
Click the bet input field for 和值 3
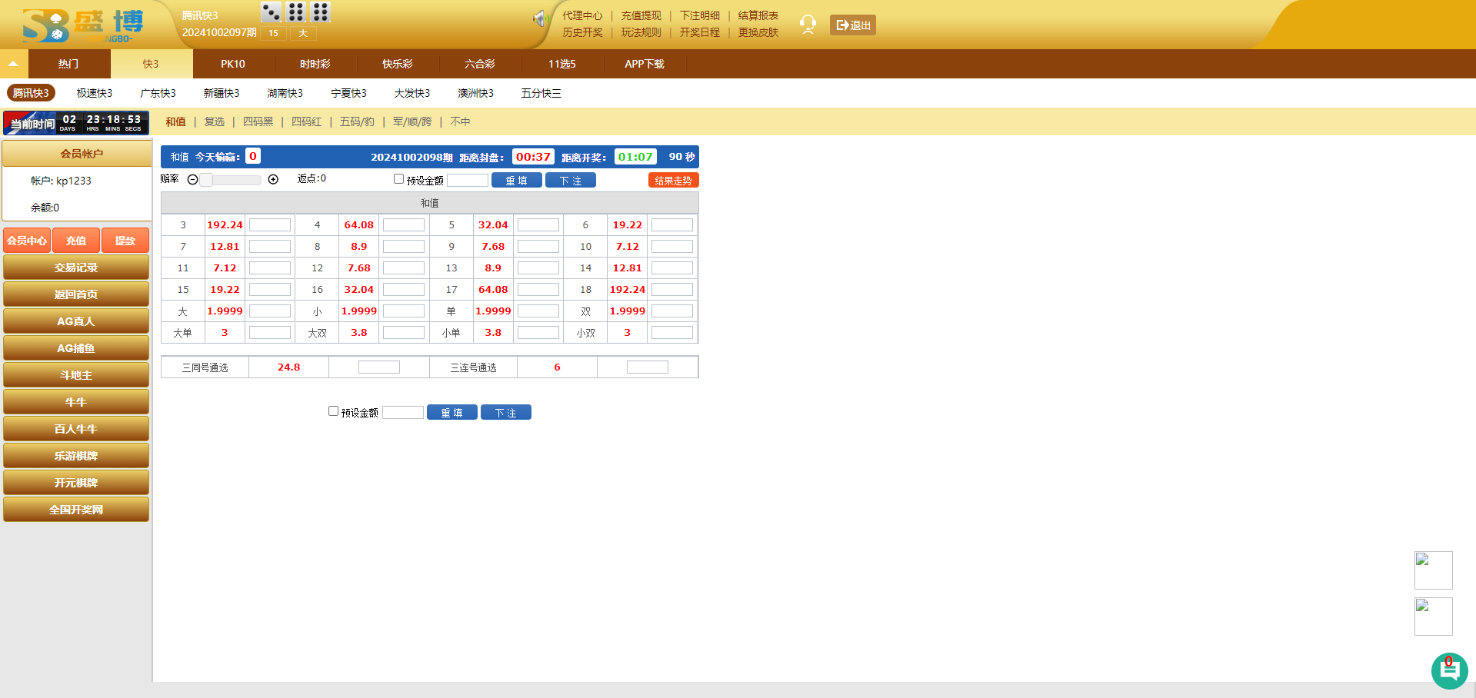point(269,225)
